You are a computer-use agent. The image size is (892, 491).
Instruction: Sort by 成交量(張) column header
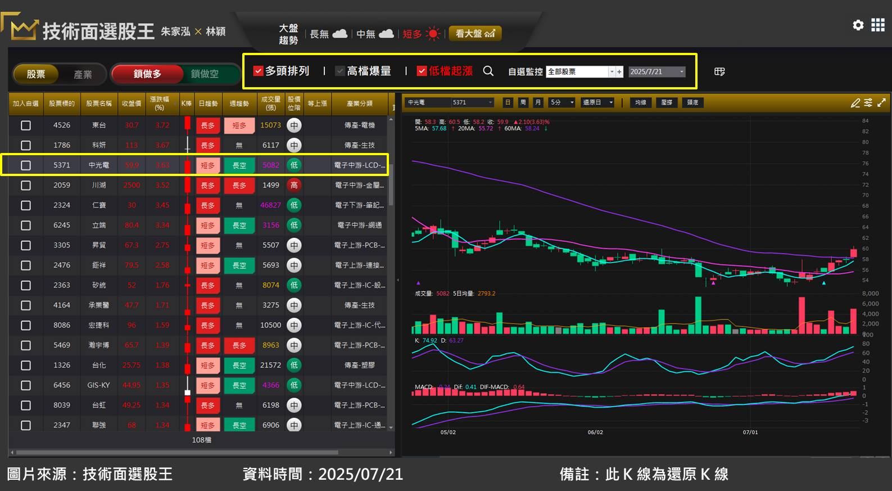point(270,103)
